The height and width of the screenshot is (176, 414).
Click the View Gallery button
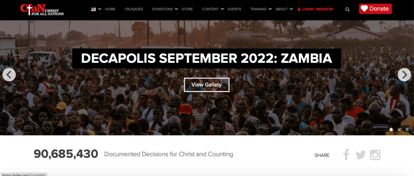206,85
